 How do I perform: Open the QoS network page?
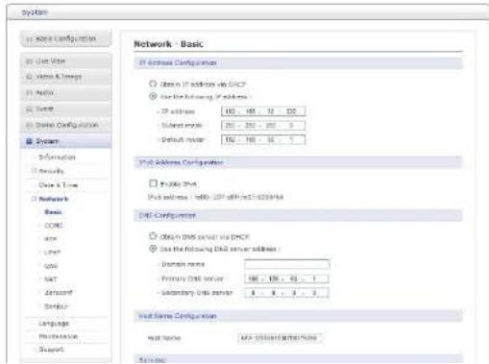(51, 266)
